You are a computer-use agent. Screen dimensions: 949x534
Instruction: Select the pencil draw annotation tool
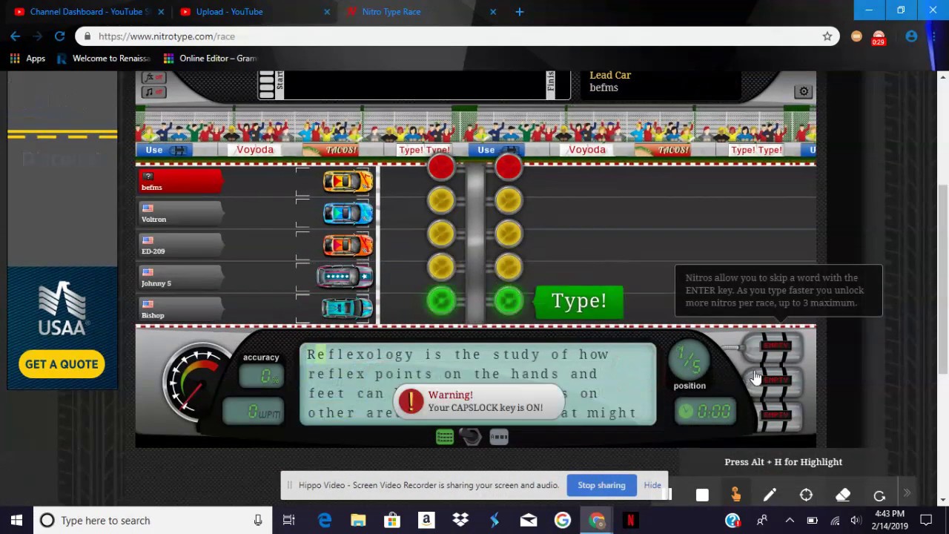coord(770,495)
